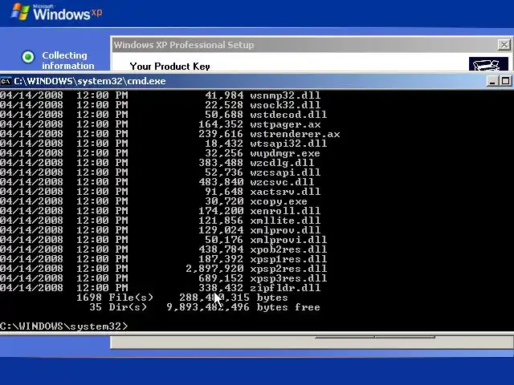Click the C:\WINDOWS\system32> prompt line

point(64,326)
